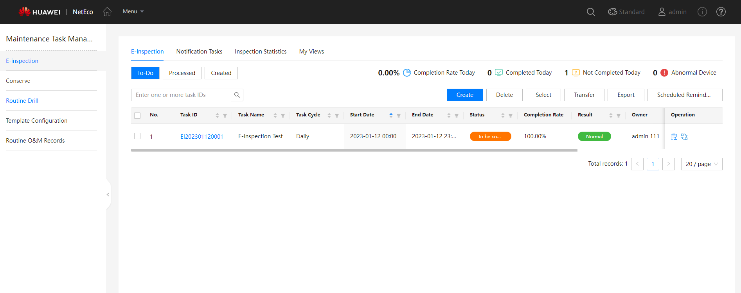
Task: Toggle the select-all checkbox in table header
Action: pyautogui.click(x=137, y=116)
